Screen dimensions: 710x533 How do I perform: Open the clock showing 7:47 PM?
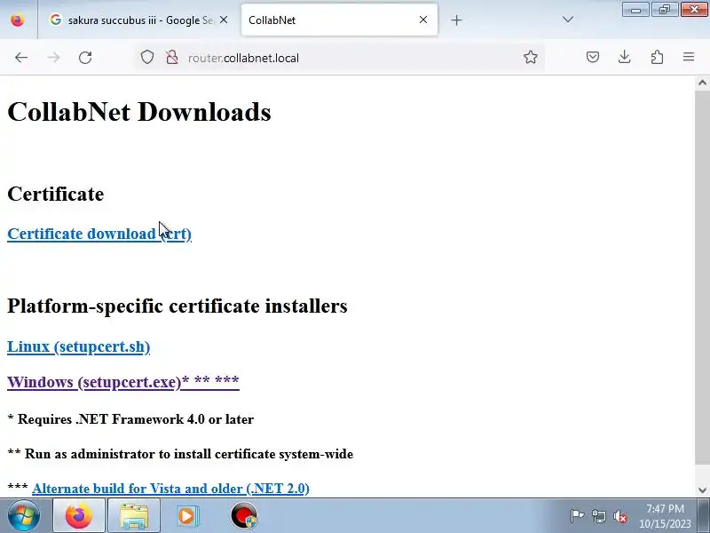point(665,516)
